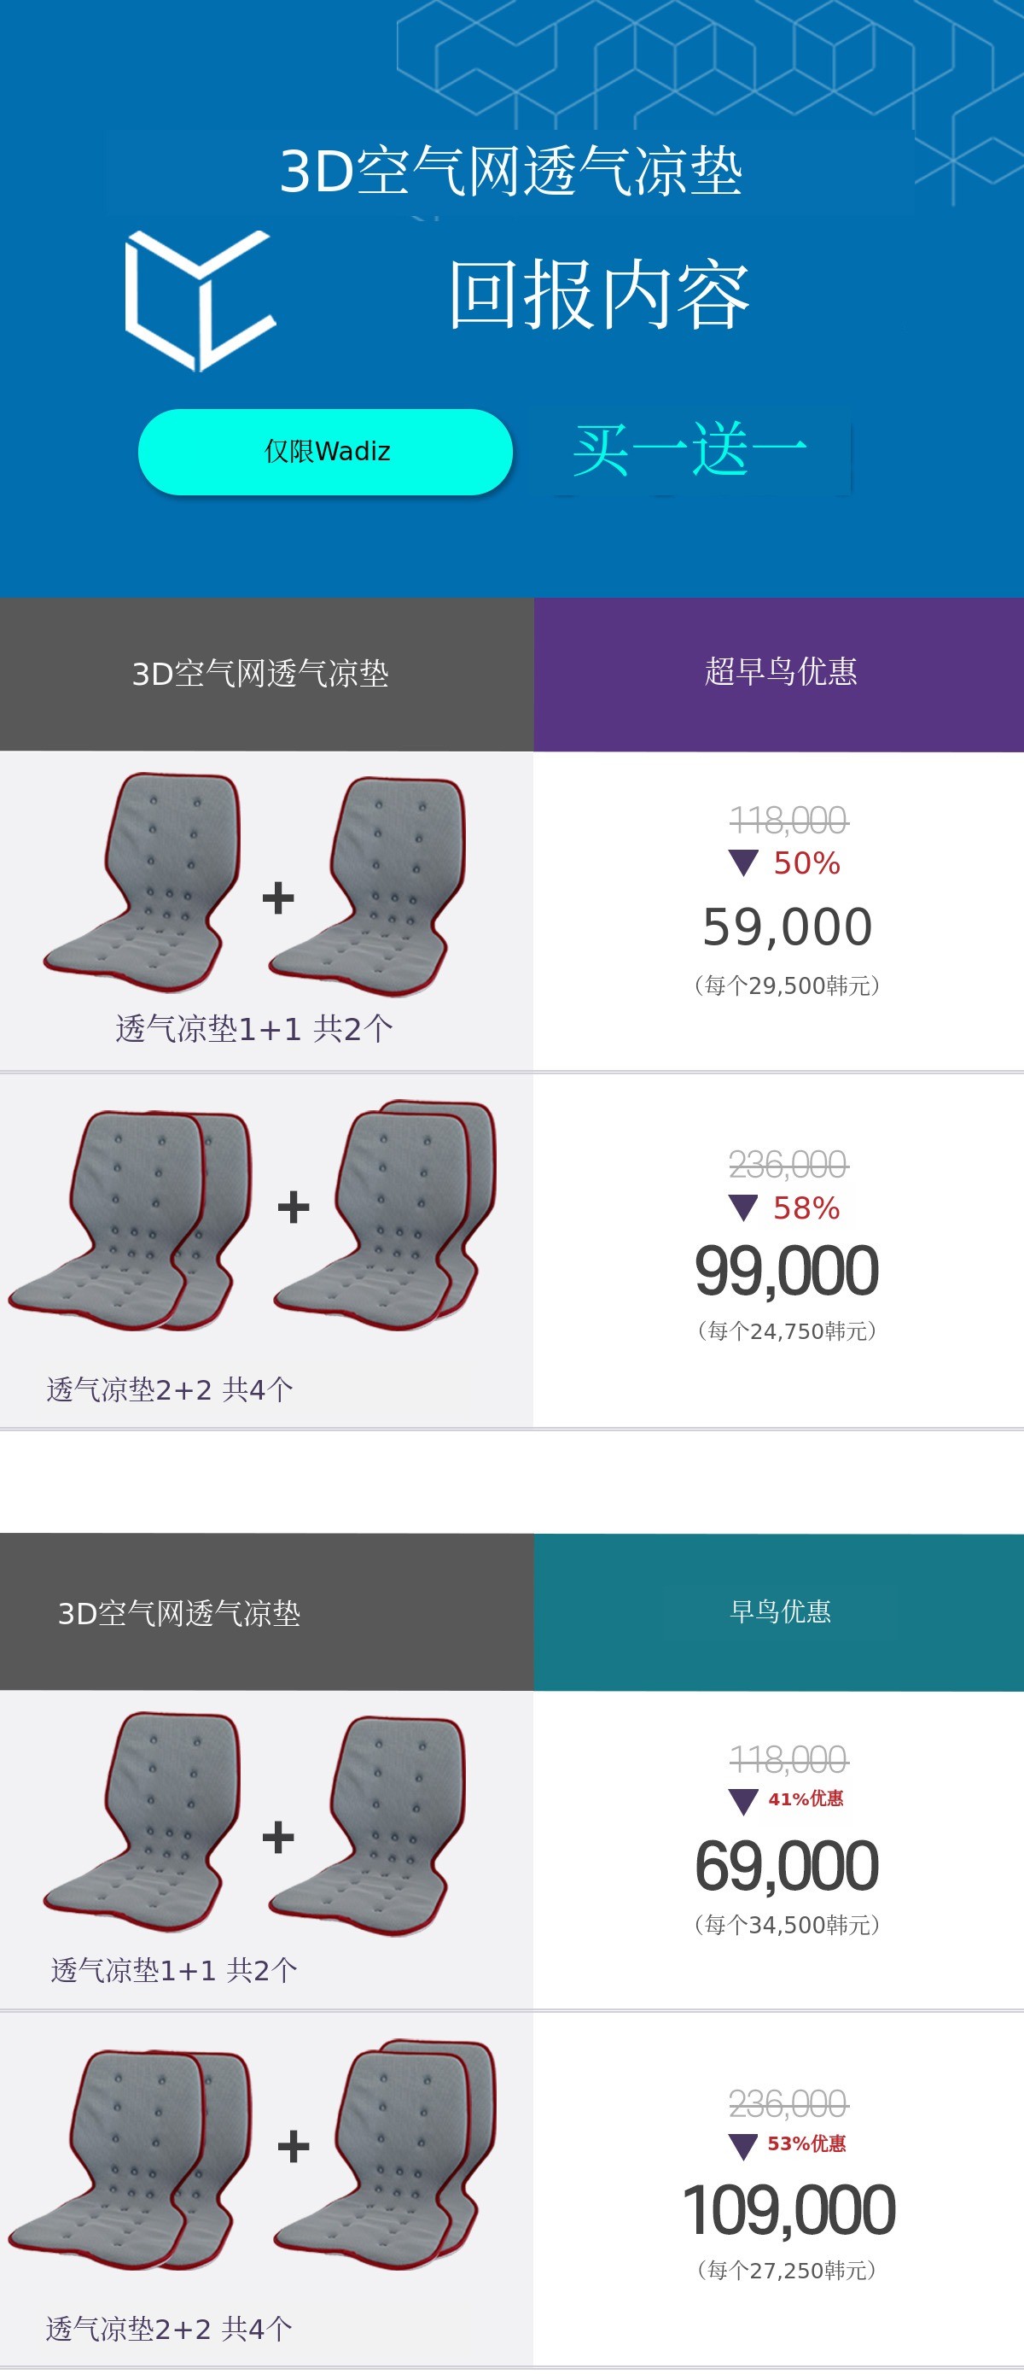Click the 99,000 price

788,1271
